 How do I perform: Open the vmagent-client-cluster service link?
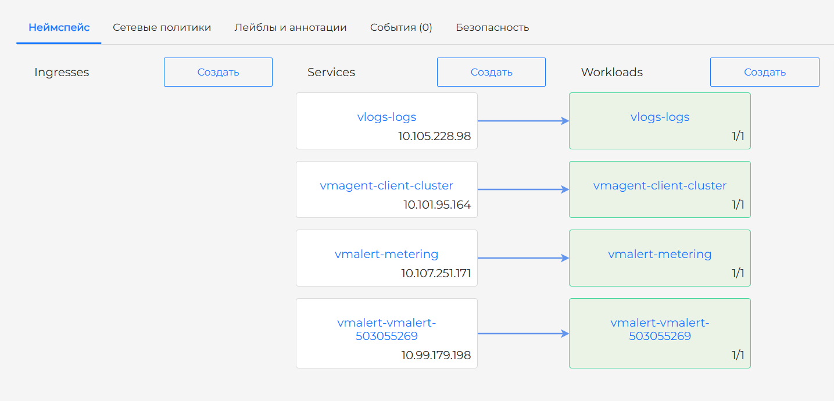[x=386, y=185]
